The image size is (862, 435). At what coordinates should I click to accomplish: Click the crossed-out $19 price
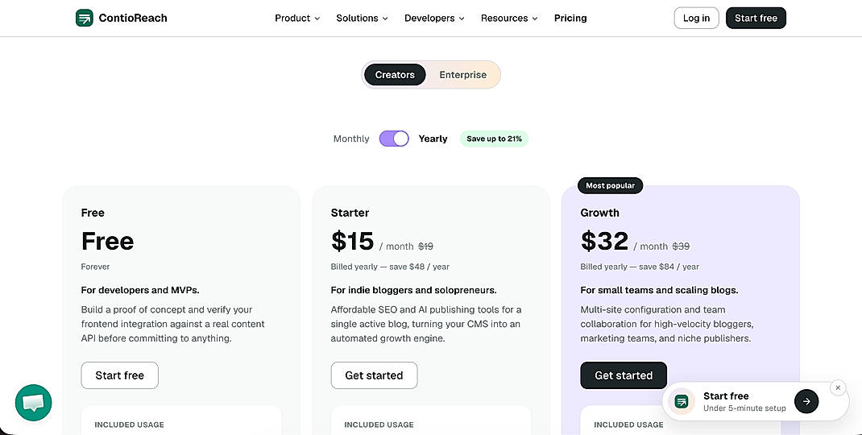[425, 246]
